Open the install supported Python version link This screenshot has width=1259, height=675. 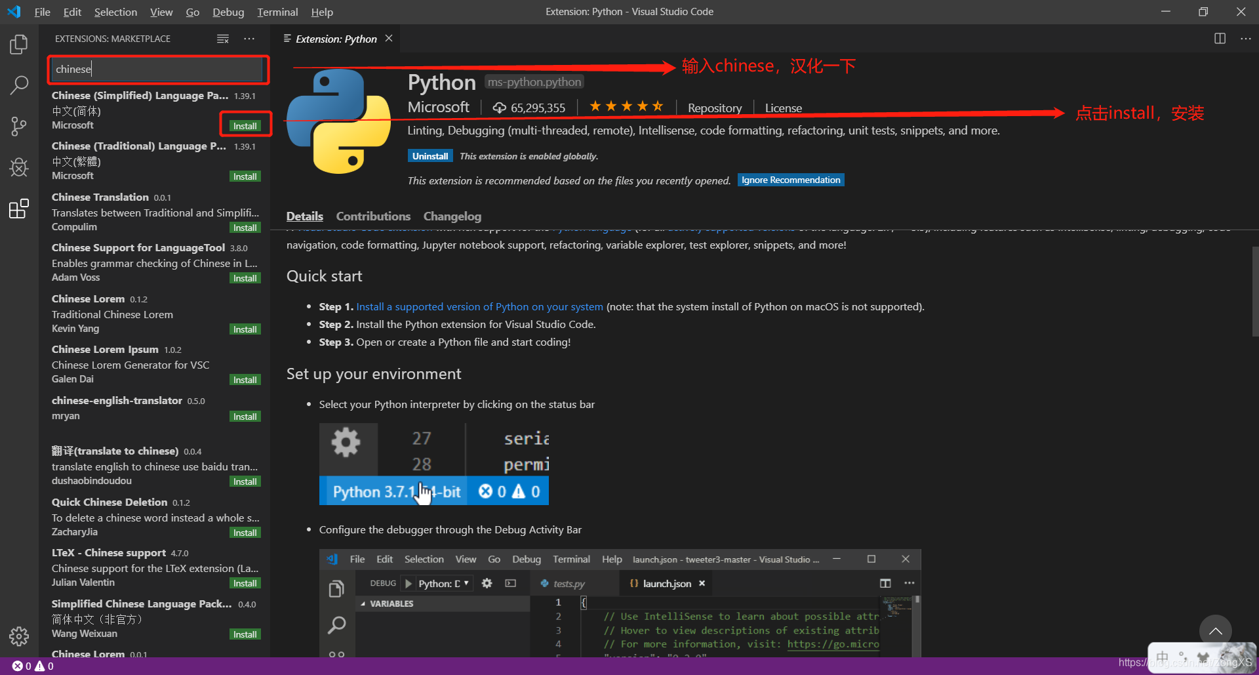479,306
